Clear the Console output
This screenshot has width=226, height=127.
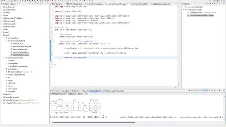[197, 91]
